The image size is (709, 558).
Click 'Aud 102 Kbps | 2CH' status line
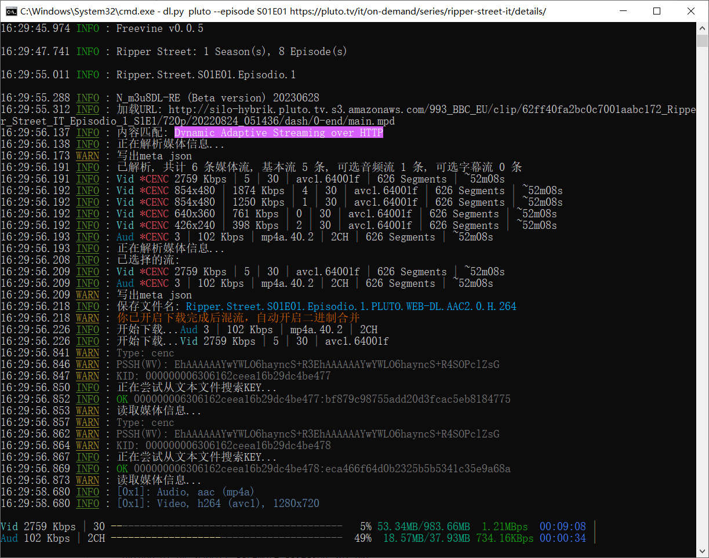click(x=53, y=538)
